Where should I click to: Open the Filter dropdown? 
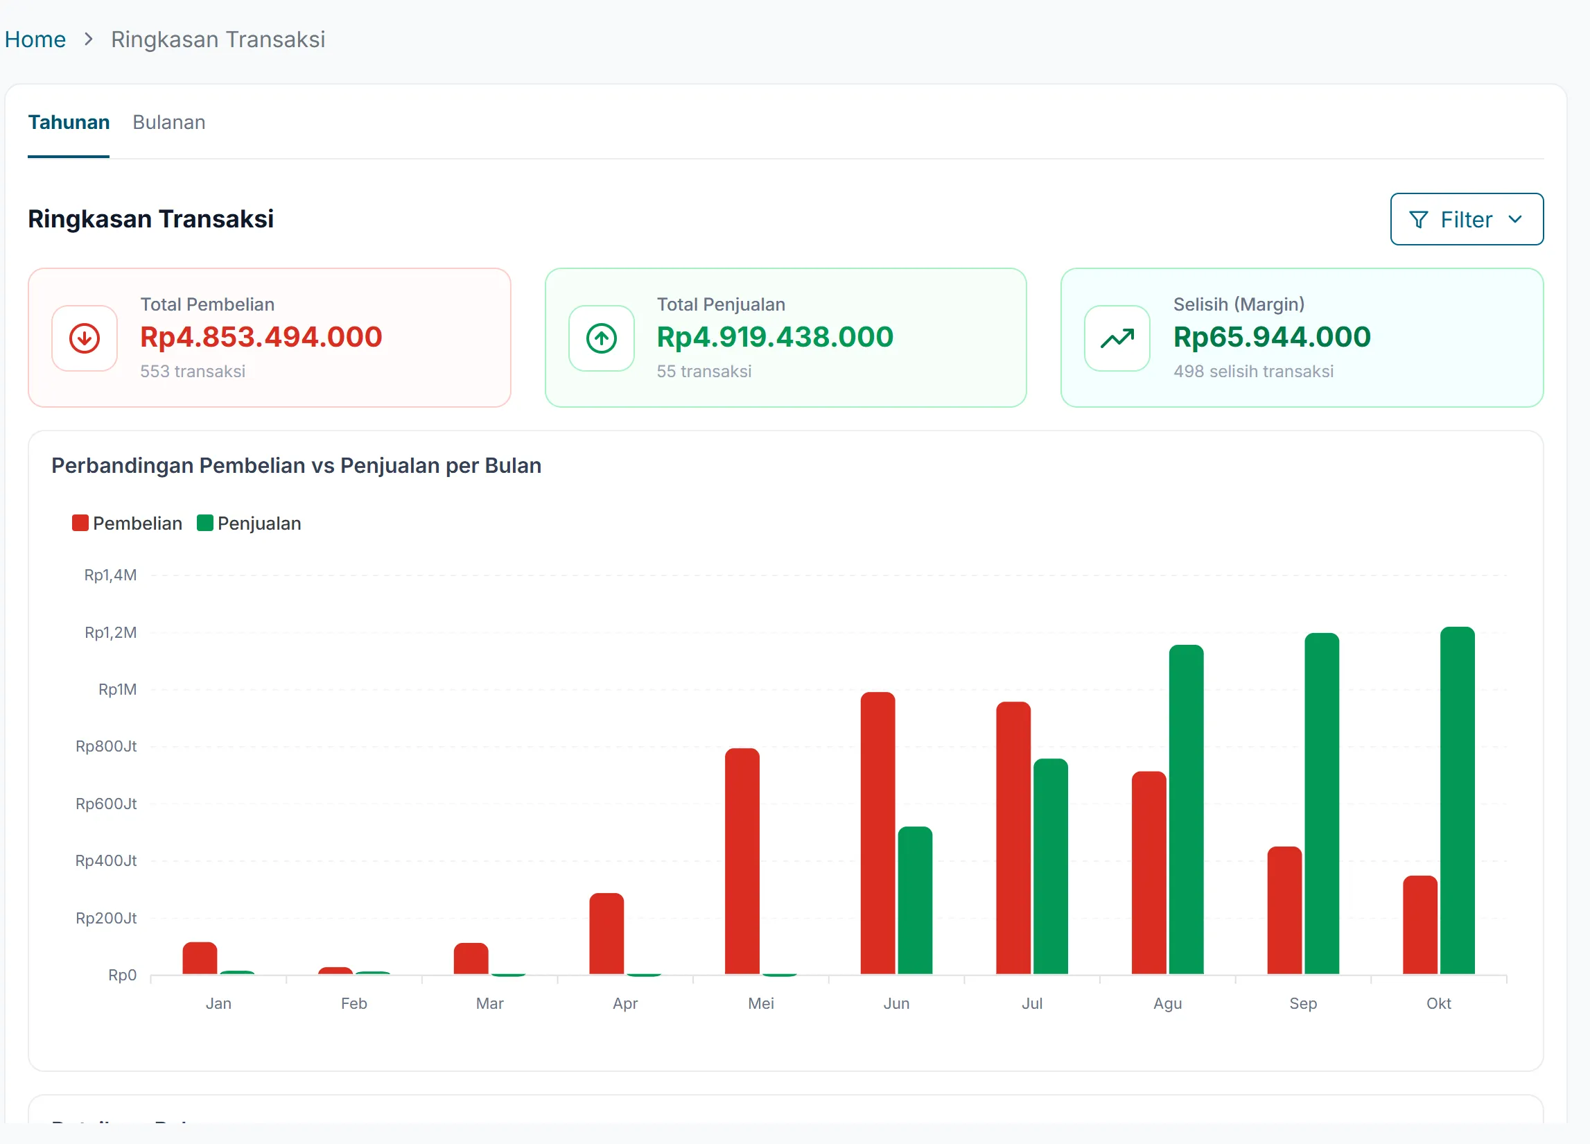[x=1467, y=220]
